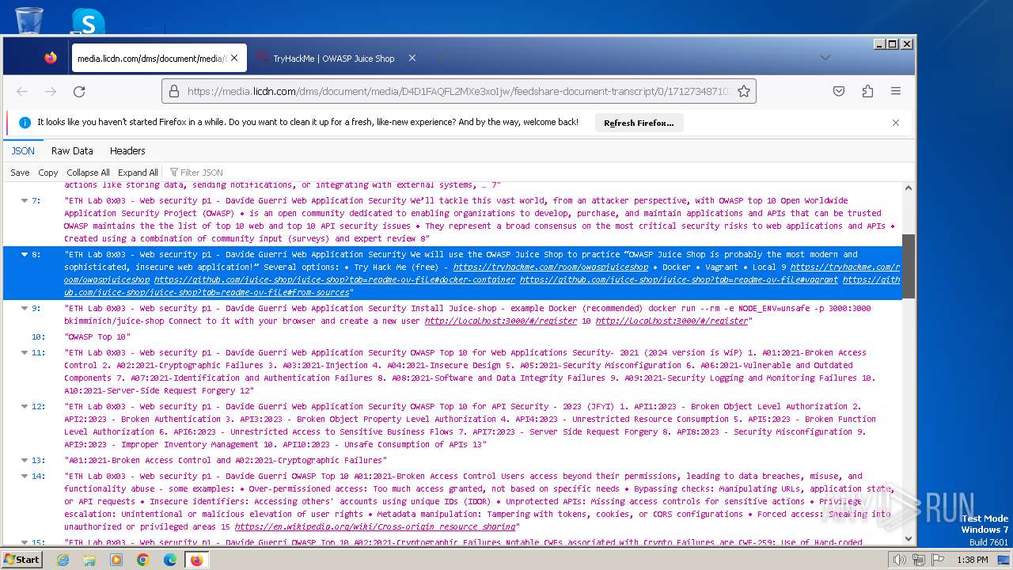Click the Refresh Firefox button
1013x570 pixels.
point(639,123)
